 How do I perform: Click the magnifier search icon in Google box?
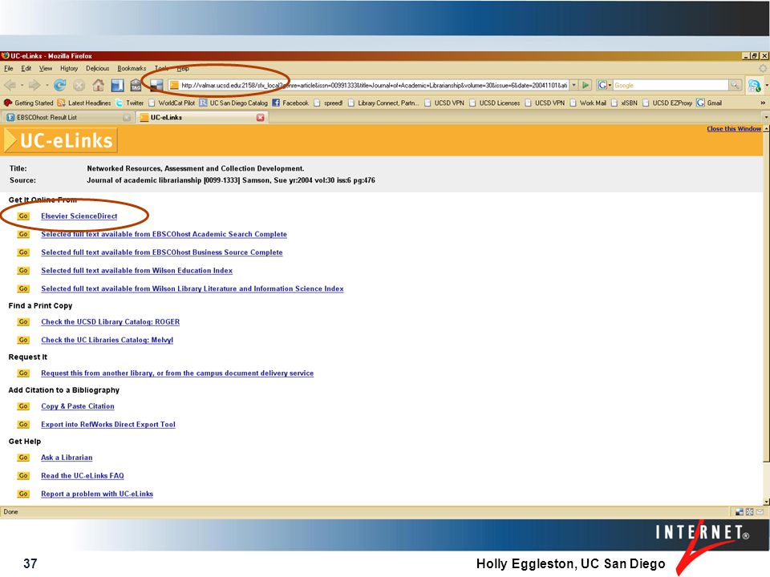tap(735, 85)
